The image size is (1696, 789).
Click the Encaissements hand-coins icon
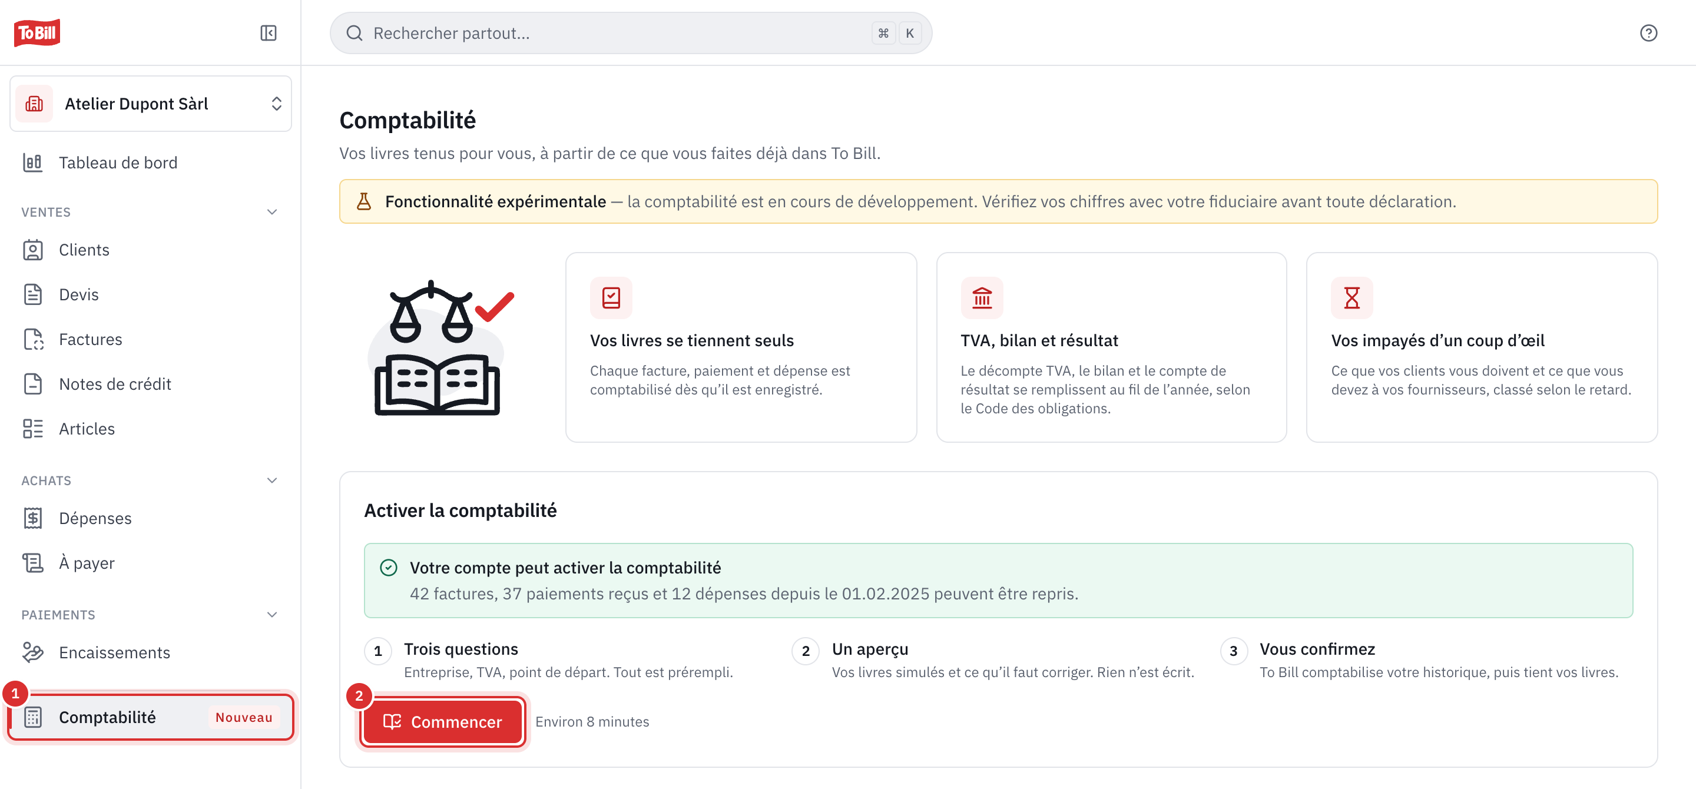[x=33, y=652]
